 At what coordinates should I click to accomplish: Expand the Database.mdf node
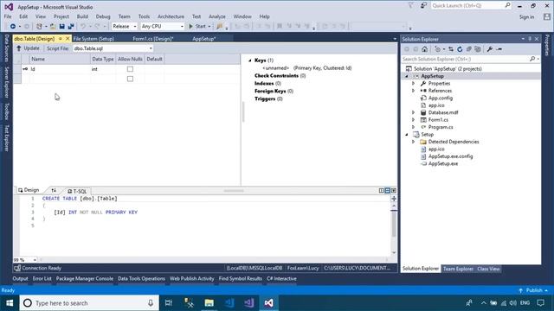[414, 112]
